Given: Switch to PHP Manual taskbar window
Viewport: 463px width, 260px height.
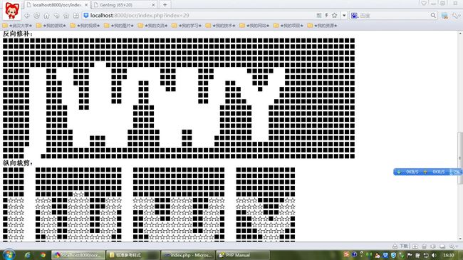Looking at the screenshot, I should click(x=243, y=255).
